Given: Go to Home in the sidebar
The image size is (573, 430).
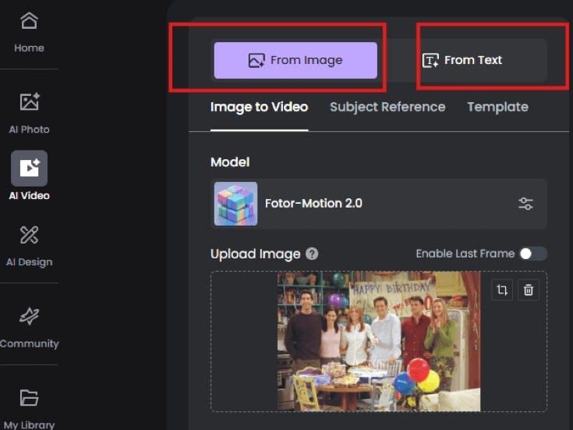Looking at the screenshot, I should 29,33.
